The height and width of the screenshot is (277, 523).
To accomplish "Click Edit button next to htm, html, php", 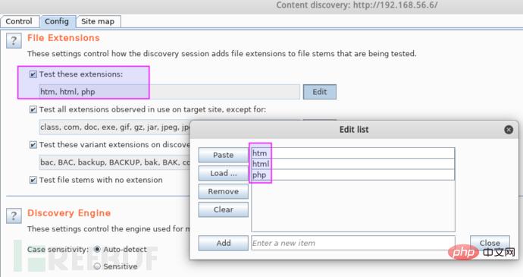I will pos(320,92).
